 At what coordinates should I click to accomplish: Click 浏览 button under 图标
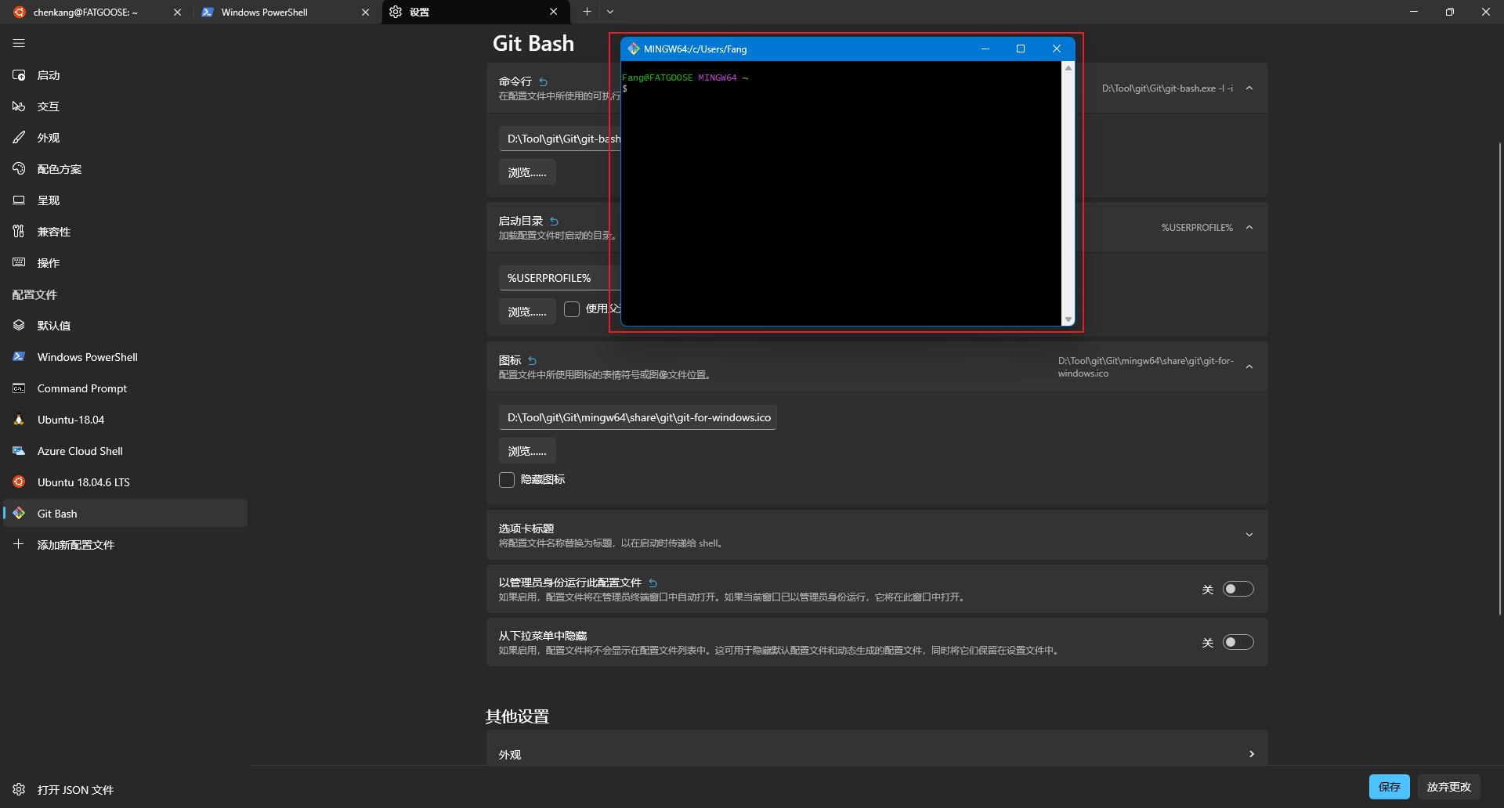pyautogui.click(x=527, y=451)
